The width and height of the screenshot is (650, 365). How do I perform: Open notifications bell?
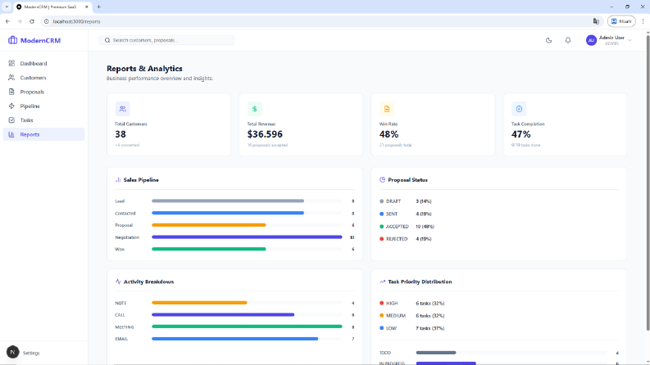pyautogui.click(x=568, y=40)
